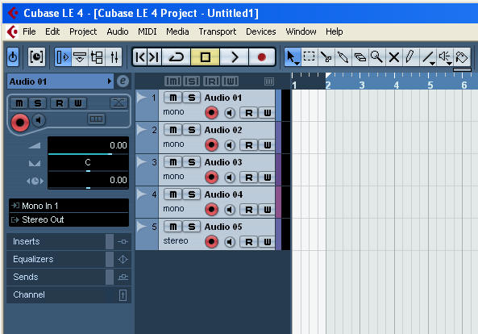Toggle global Write automation button

(231, 81)
